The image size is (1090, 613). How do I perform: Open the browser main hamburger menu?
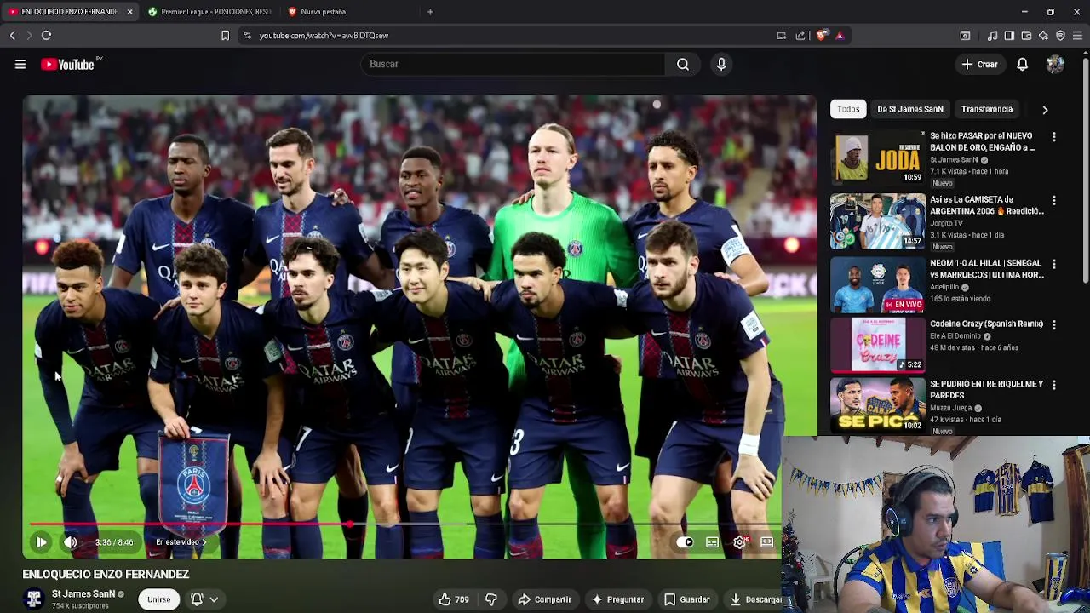point(1077,36)
